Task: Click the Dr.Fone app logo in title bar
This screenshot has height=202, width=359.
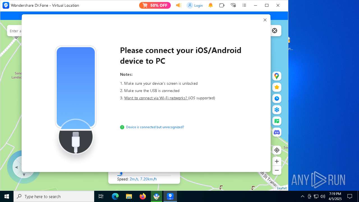Action: [6, 5]
